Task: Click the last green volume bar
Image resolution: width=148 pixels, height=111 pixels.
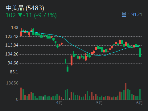Action: click(x=140, y=94)
